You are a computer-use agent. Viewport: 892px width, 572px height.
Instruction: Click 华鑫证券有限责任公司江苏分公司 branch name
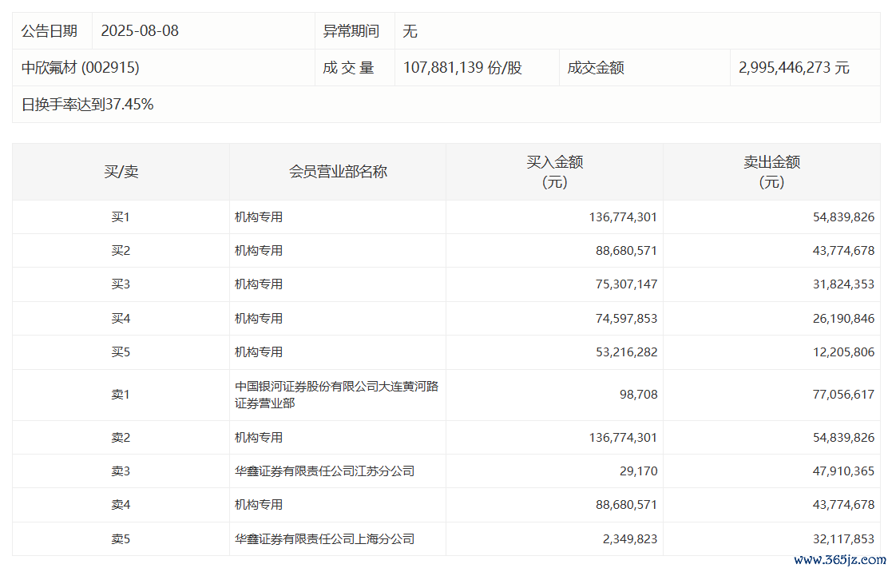(324, 471)
